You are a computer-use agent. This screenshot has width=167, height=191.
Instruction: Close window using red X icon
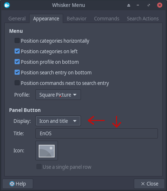pyautogui.click(x=160, y=5)
